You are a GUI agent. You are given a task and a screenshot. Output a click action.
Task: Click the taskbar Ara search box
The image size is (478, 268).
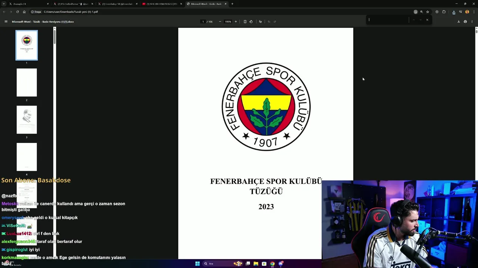point(223,264)
